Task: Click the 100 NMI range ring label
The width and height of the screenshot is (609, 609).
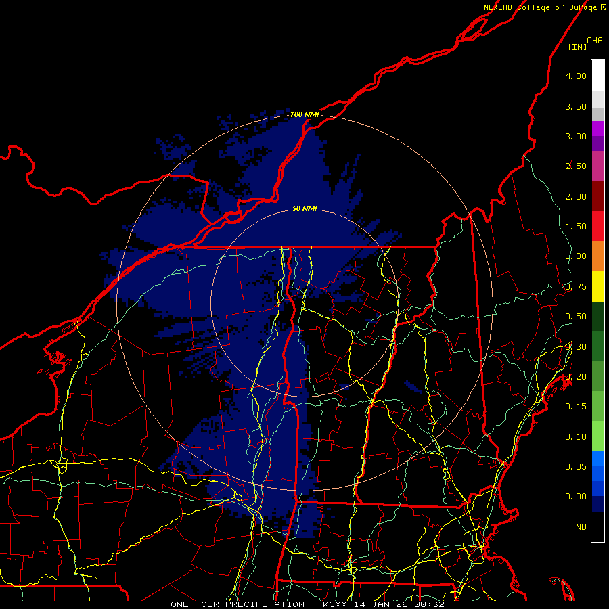Action: pyautogui.click(x=304, y=114)
